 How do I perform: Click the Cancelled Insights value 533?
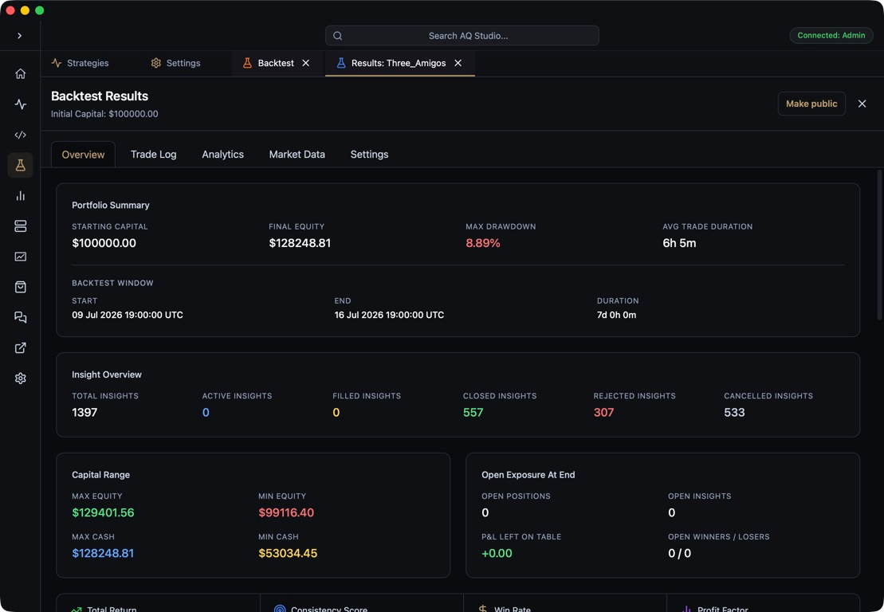click(734, 413)
